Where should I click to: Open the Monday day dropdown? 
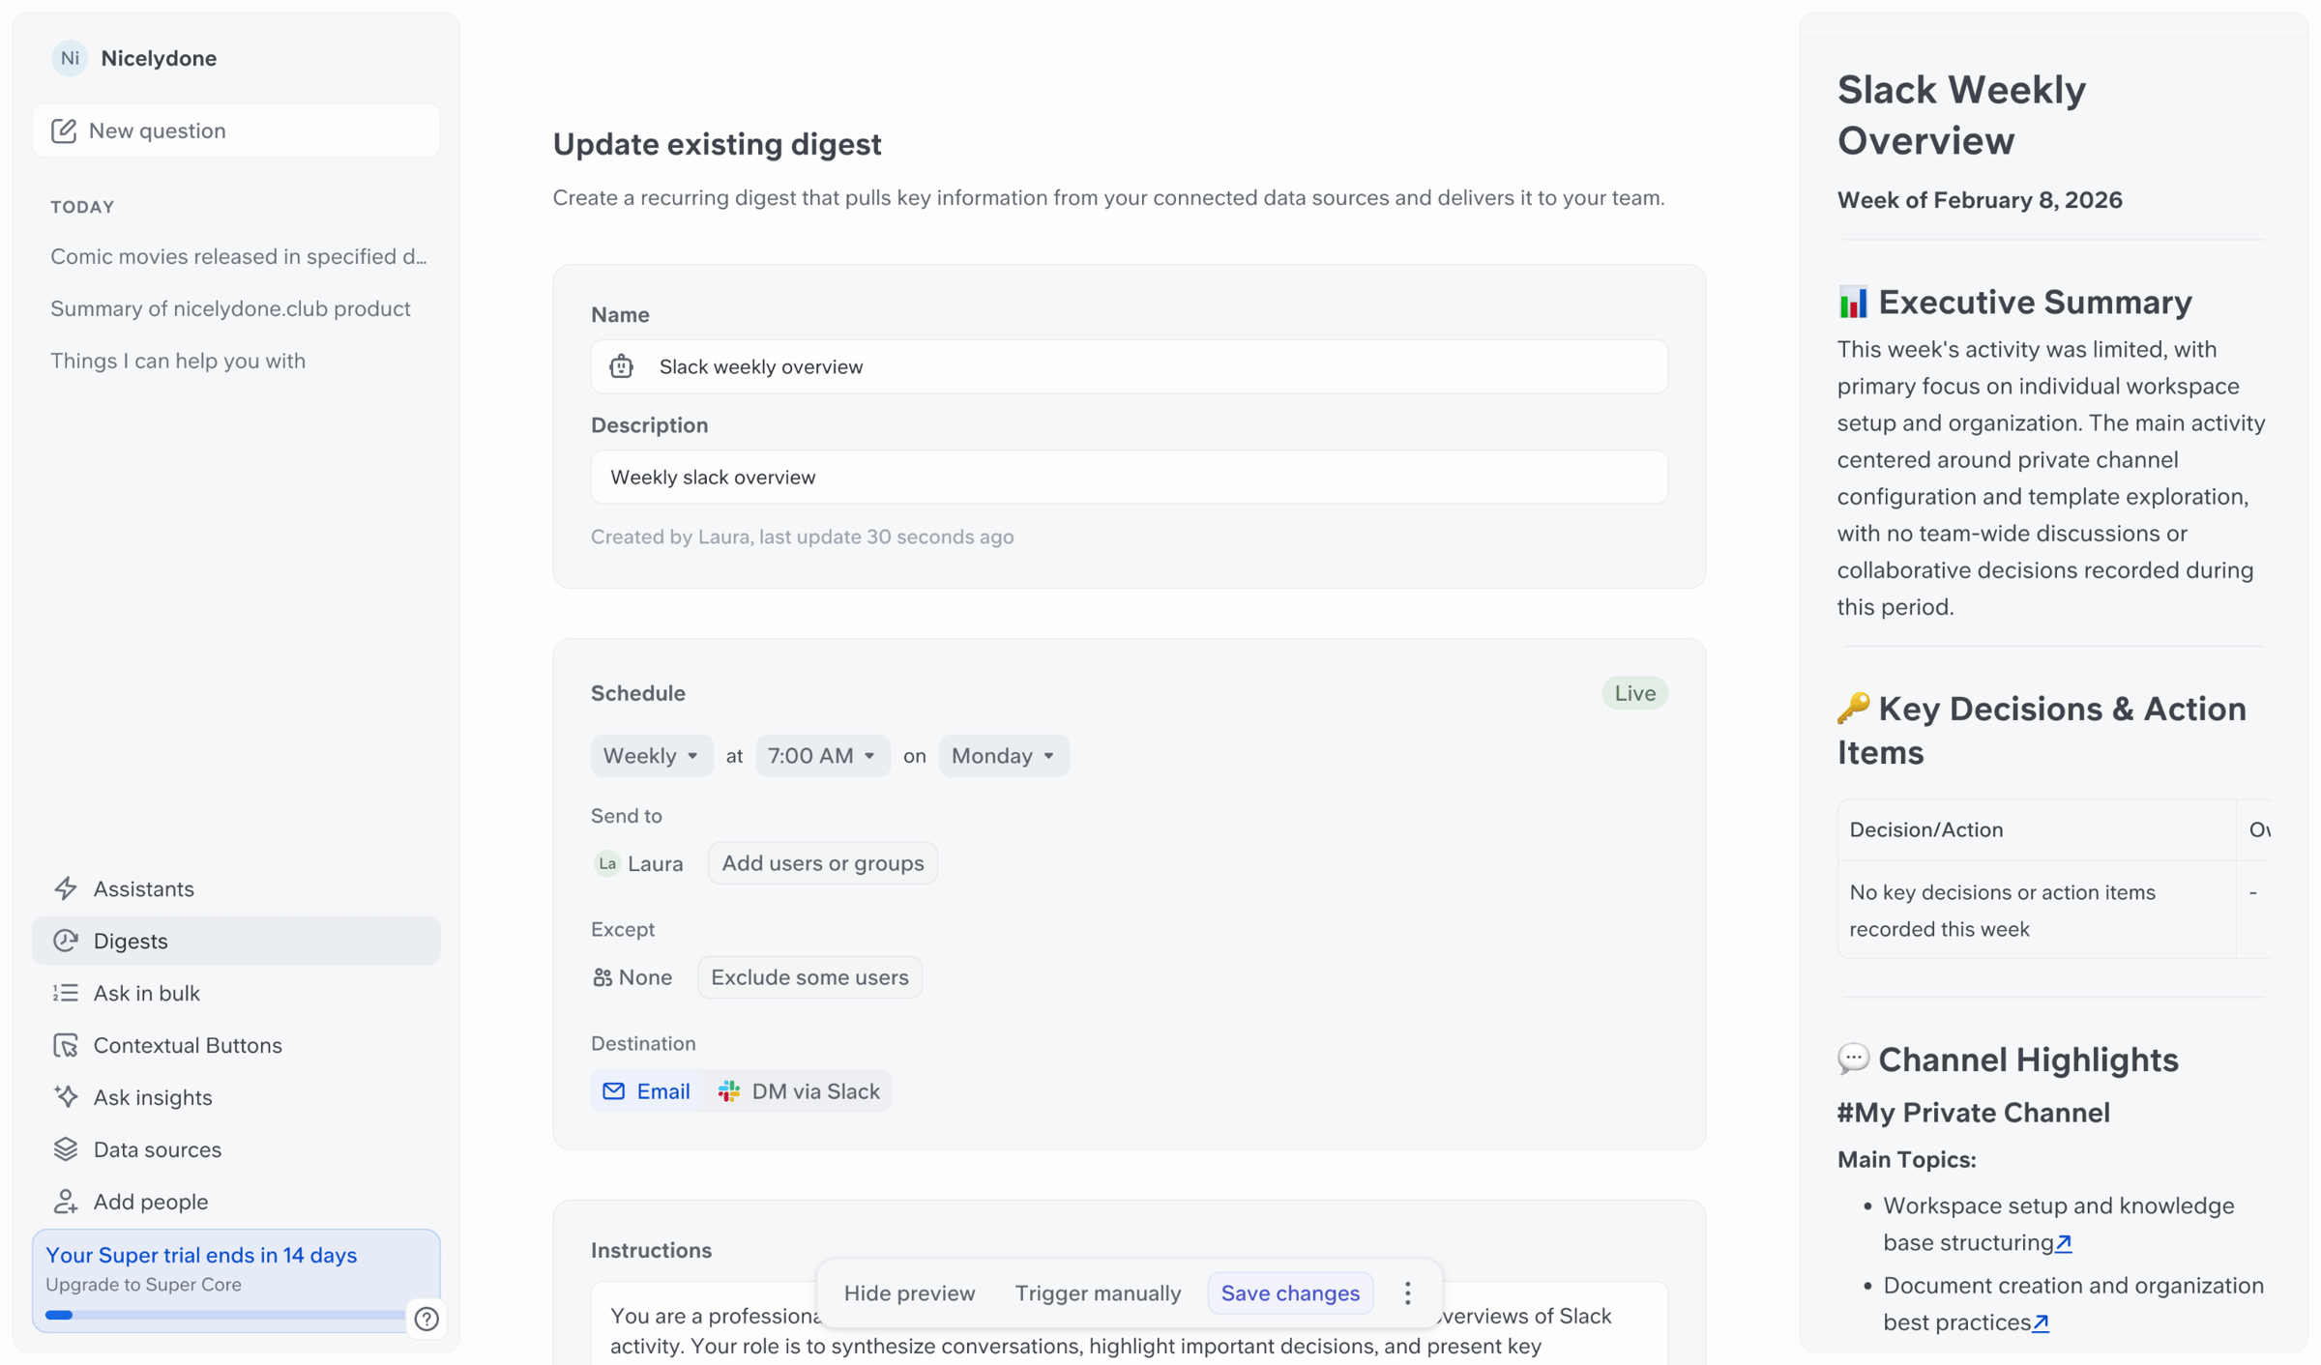pos(1004,756)
